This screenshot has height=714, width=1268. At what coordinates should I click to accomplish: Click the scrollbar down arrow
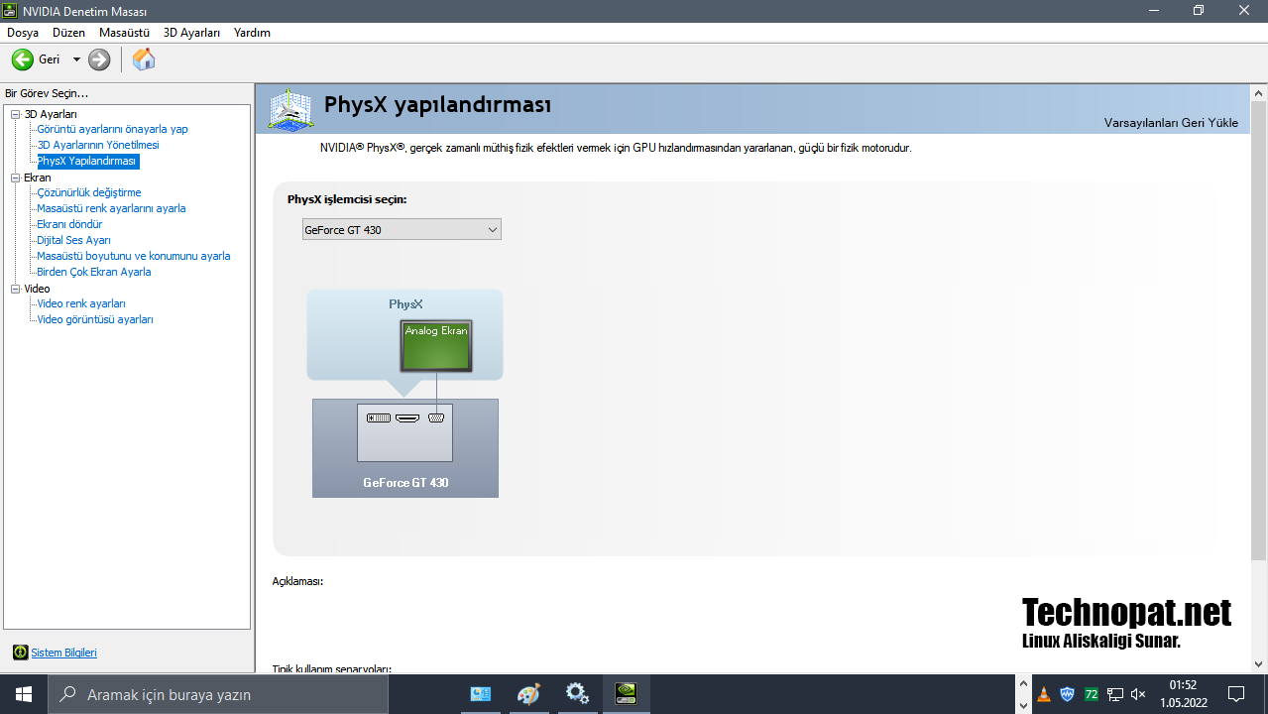[1259, 663]
